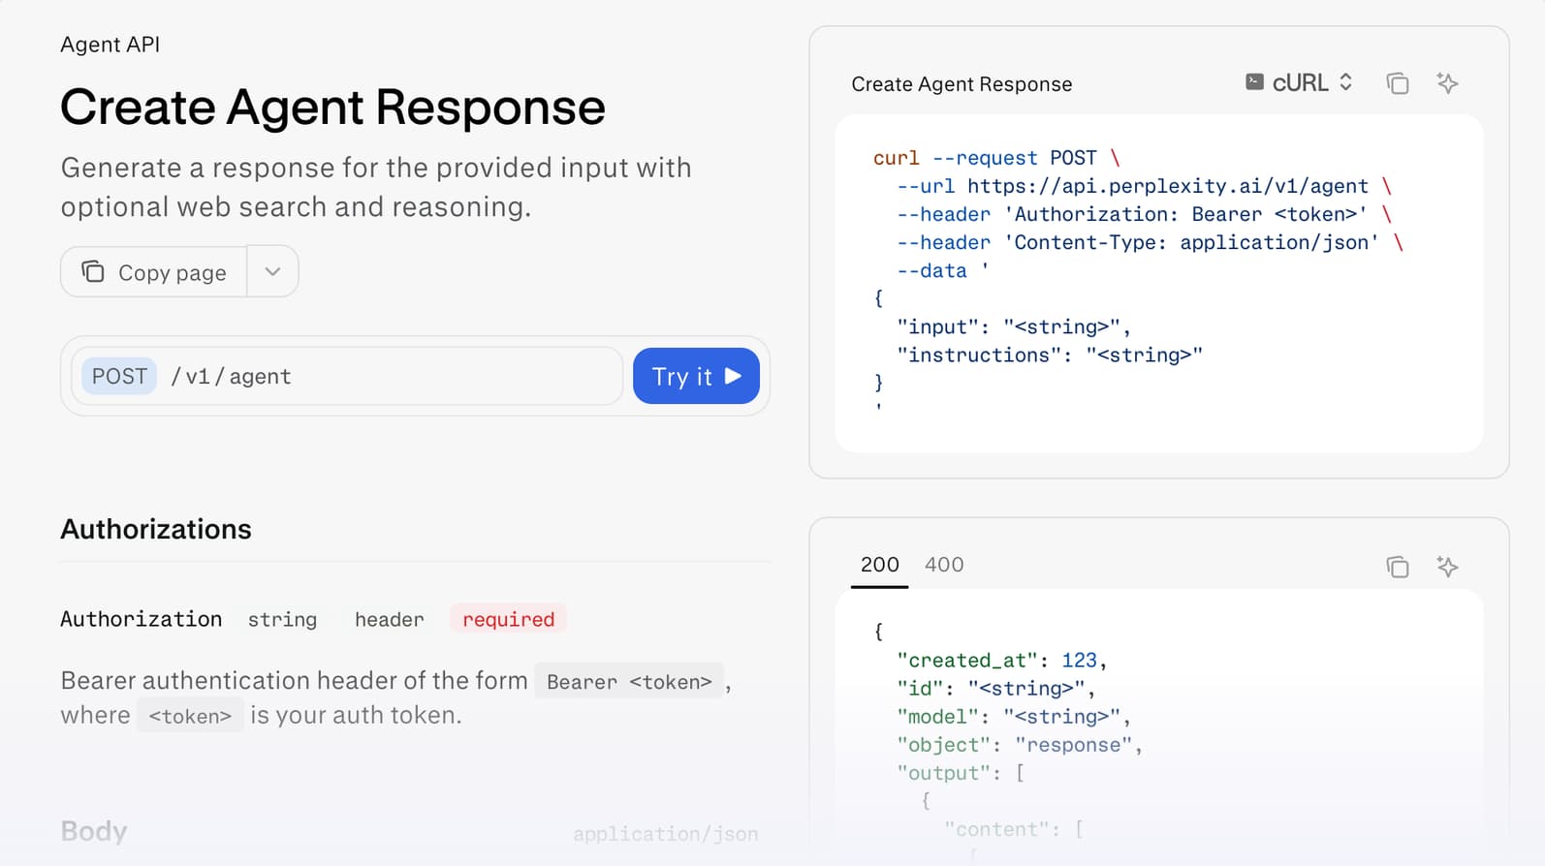Click the header label next to string
Viewport: 1545px width, 866px height.
click(x=389, y=620)
